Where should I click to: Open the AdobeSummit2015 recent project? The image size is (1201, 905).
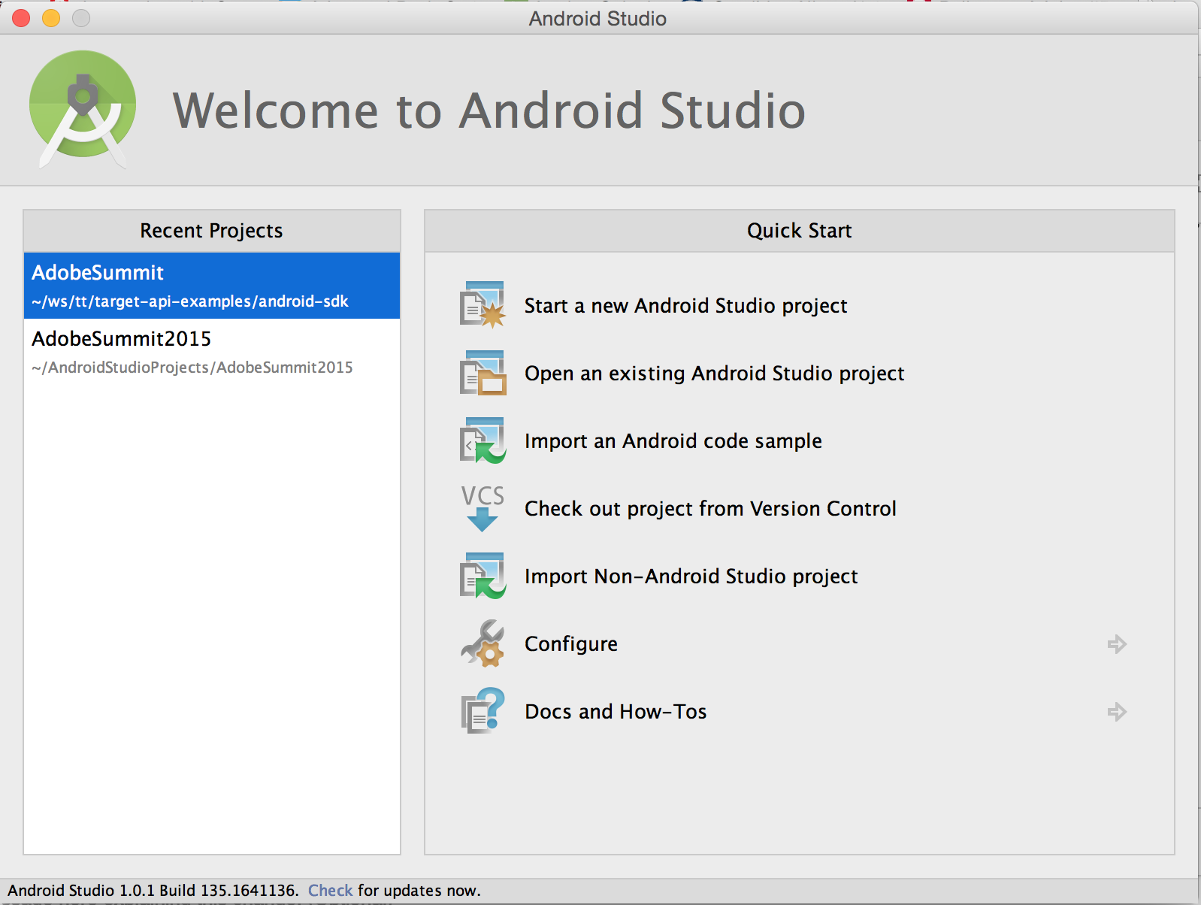pyautogui.click(x=211, y=352)
